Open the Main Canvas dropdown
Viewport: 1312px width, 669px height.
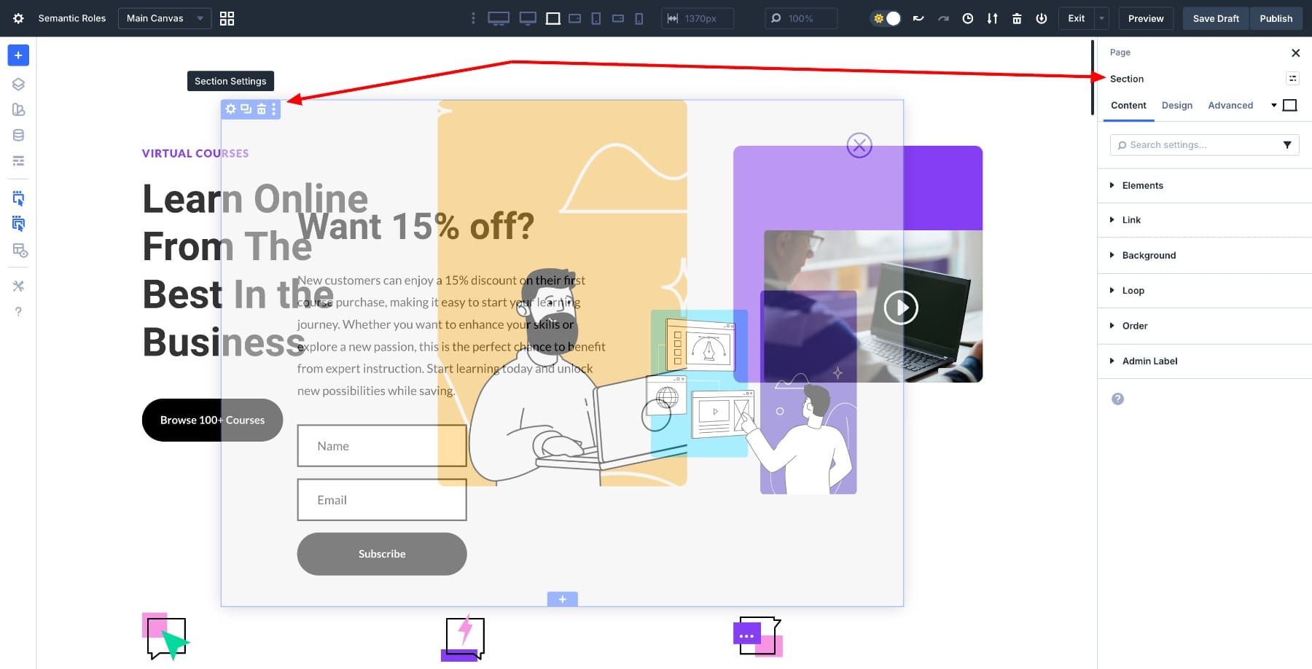(164, 18)
